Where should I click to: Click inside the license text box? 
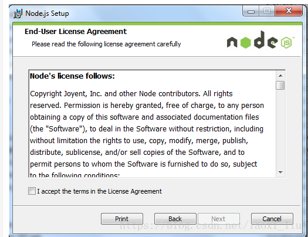(x=152, y=124)
